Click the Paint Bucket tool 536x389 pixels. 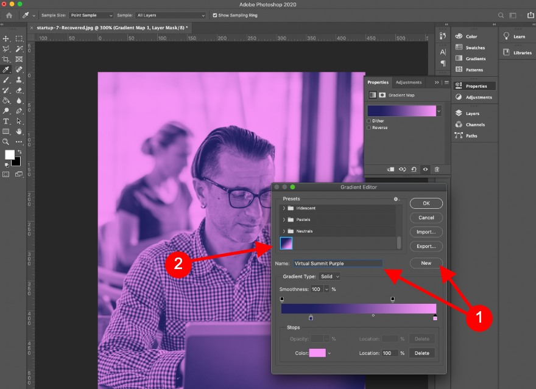coord(6,100)
